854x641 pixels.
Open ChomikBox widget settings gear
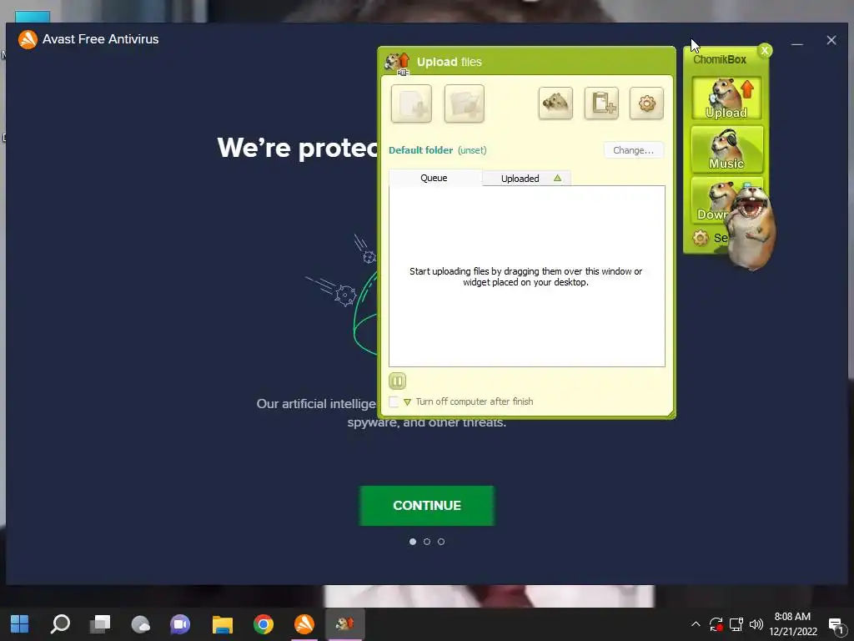click(x=701, y=238)
